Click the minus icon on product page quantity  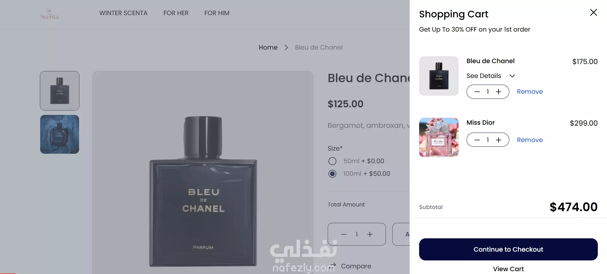(x=344, y=234)
